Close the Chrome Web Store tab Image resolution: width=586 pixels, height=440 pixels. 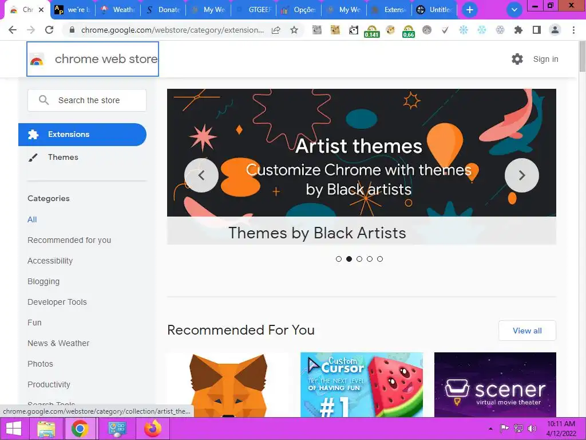tap(41, 10)
